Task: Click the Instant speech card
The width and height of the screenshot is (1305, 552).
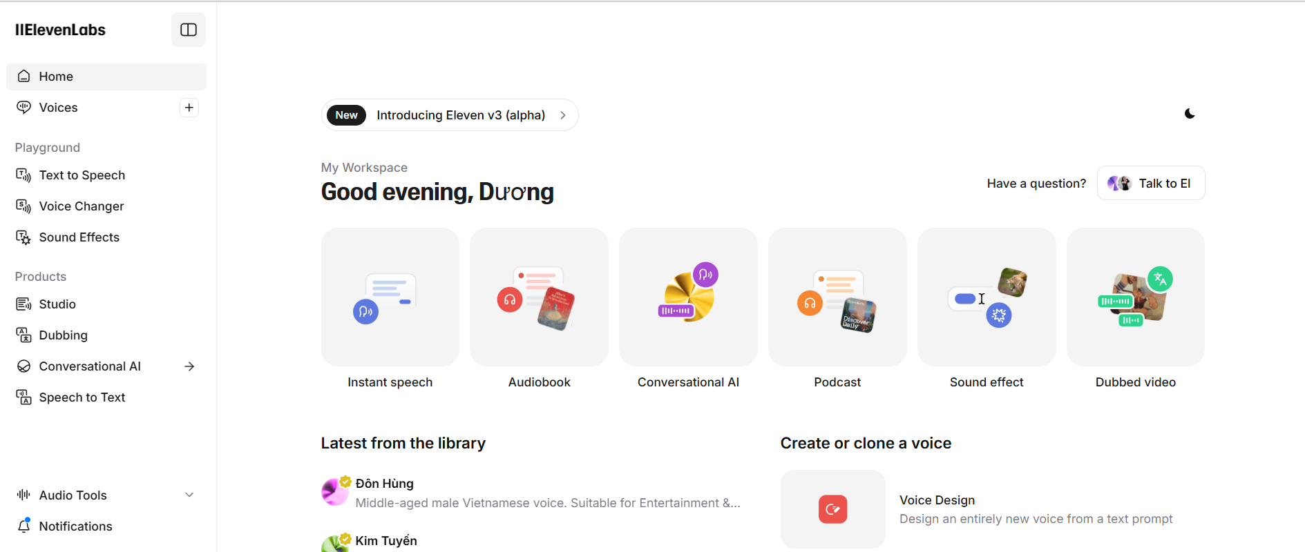Action: coord(390,297)
